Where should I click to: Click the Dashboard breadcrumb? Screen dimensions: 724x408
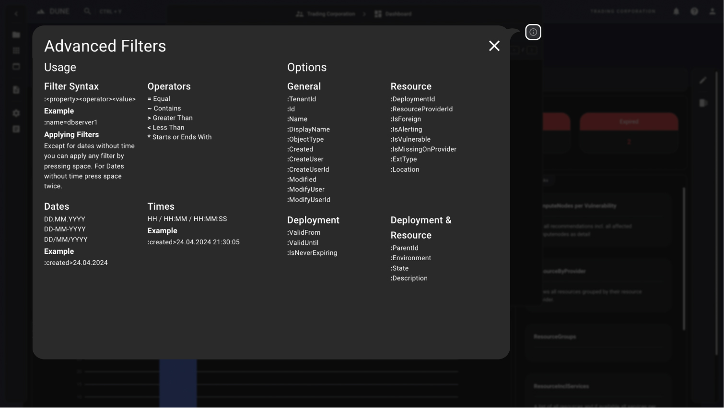(x=393, y=14)
